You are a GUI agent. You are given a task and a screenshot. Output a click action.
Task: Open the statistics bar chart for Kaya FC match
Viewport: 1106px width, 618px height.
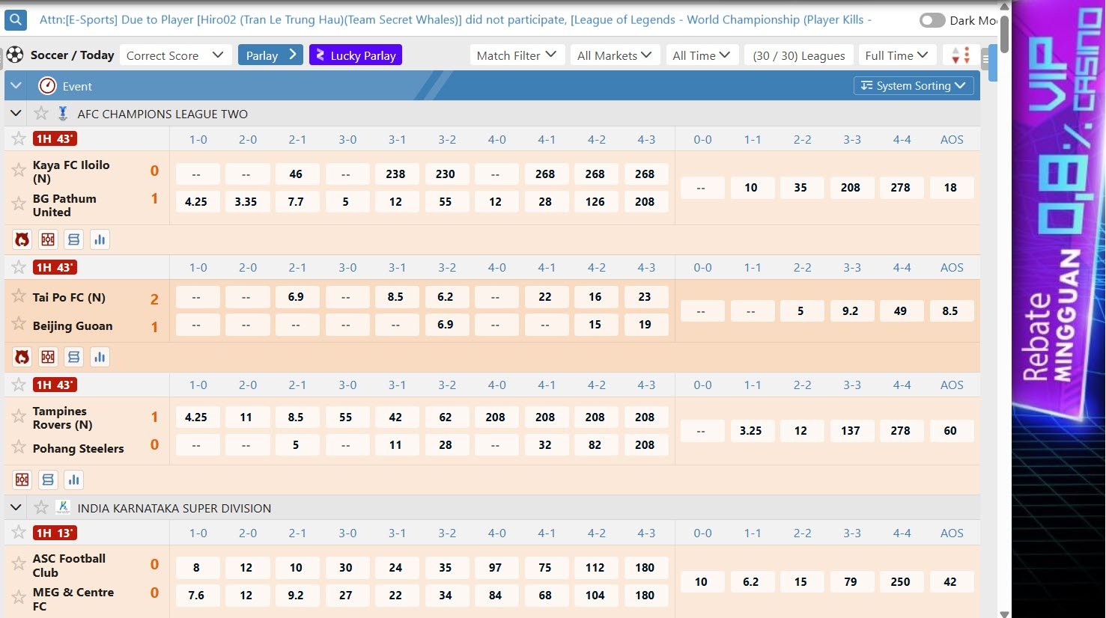pos(100,239)
